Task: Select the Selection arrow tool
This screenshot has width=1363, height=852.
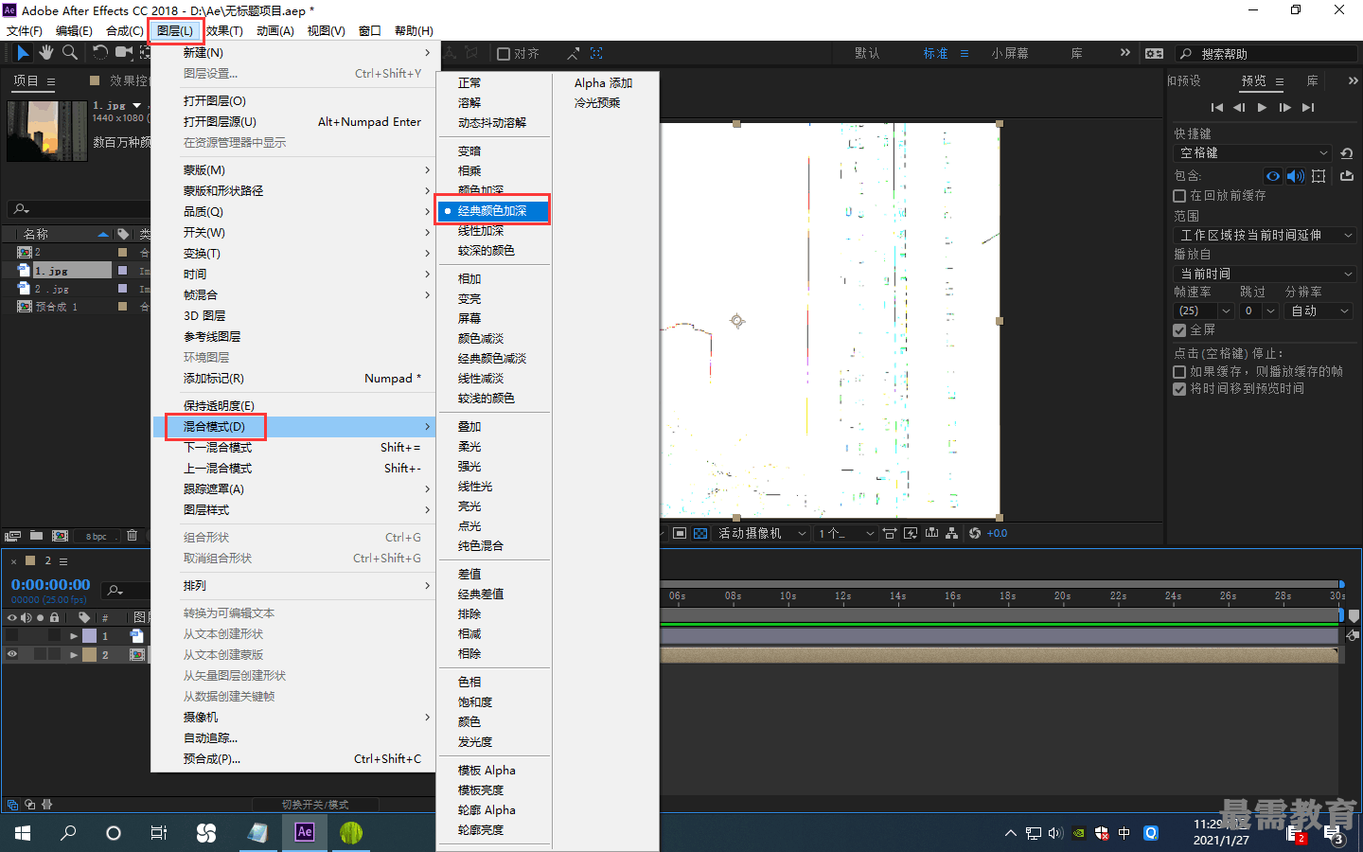Action: point(24,53)
